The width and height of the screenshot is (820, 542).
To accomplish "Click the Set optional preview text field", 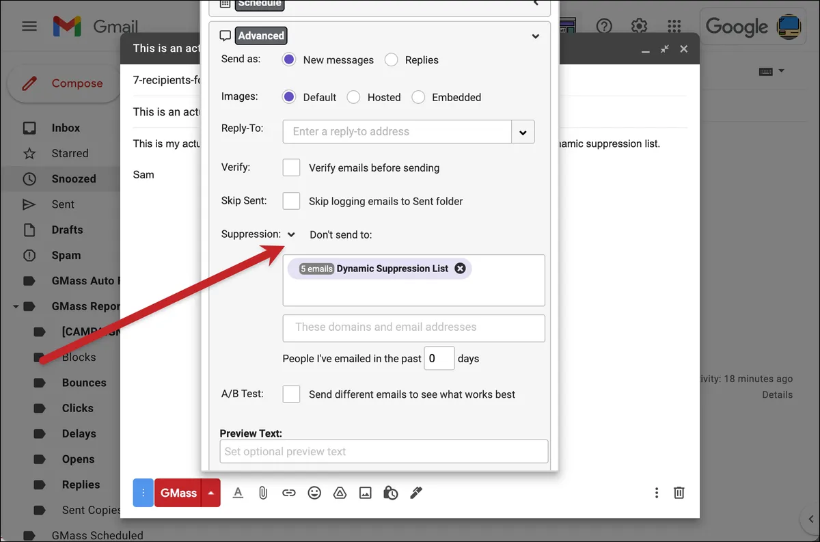I will (x=384, y=451).
